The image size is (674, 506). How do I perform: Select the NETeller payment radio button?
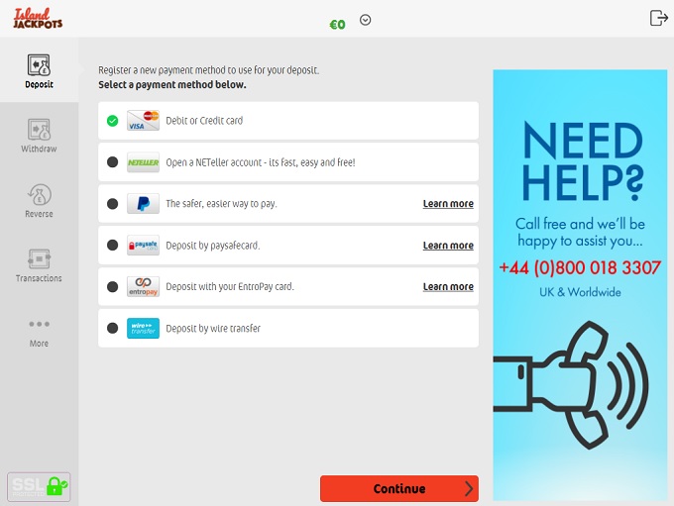point(112,162)
